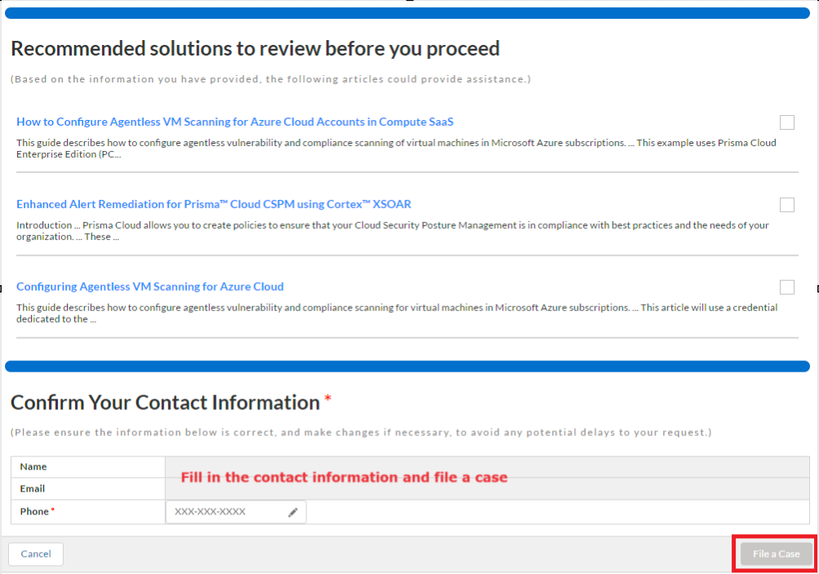This screenshot has height=574, width=819.
Task: Tick checkbox for Configuring Agentless VM Scanning article
Action: click(x=786, y=287)
